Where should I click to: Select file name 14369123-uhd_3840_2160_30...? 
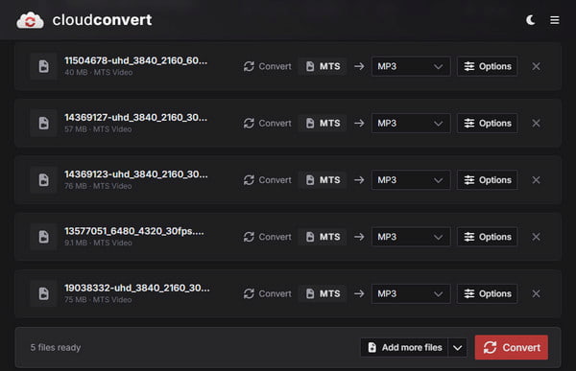click(x=136, y=174)
